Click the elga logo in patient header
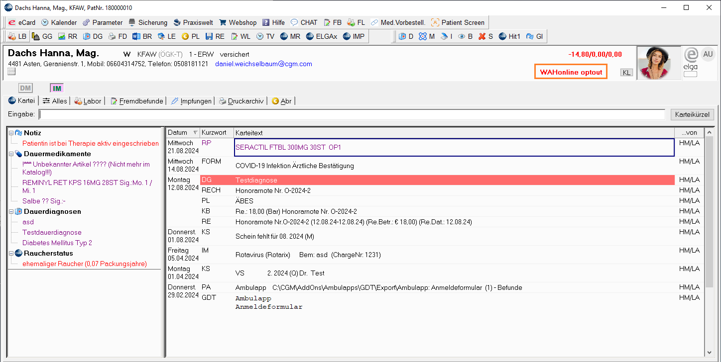 point(691,59)
